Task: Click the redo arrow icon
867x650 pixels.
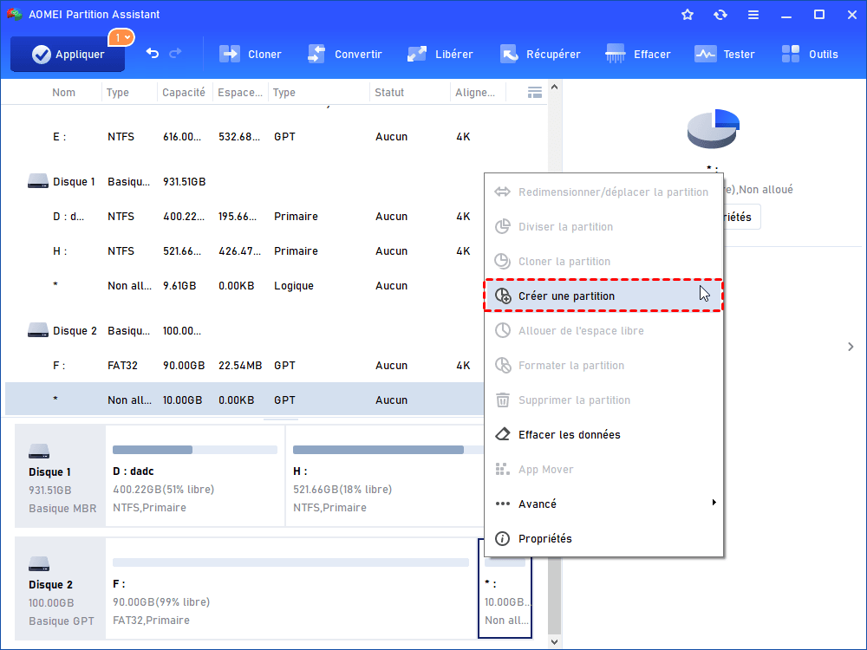Action: [175, 53]
